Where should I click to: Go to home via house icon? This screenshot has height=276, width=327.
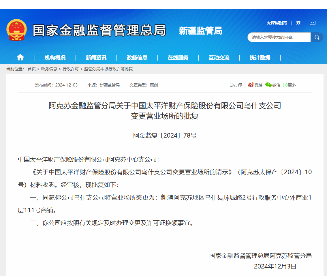coord(20,57)
